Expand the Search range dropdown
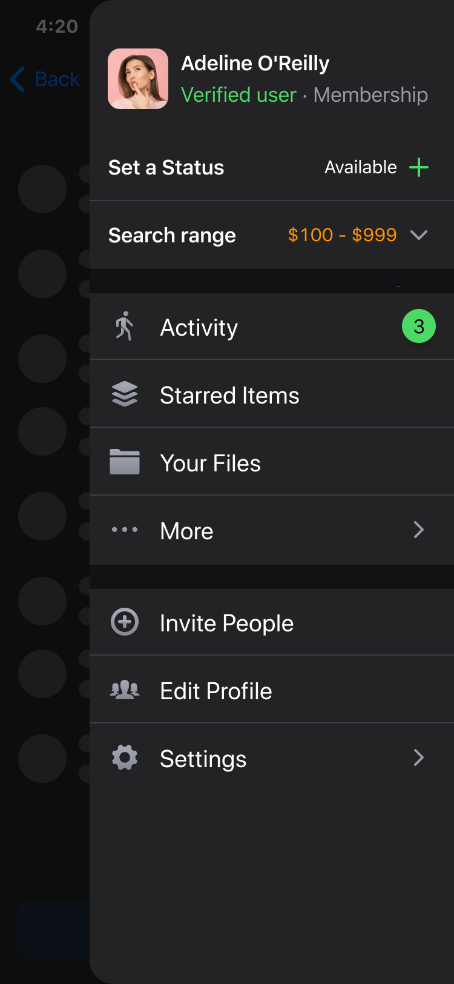Screen dimensions: 454x984 coord(419,235)
